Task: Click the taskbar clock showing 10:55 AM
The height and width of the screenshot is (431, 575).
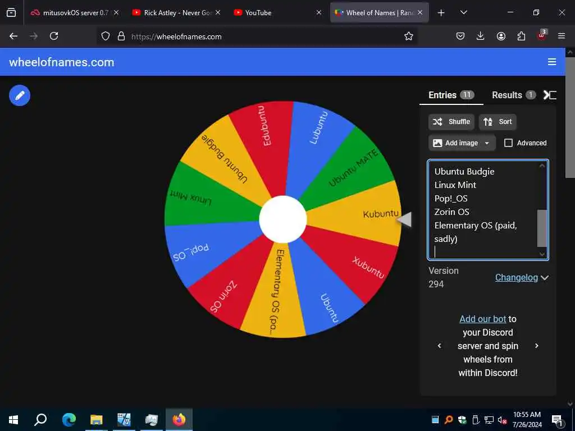Action: click(527, 420)
